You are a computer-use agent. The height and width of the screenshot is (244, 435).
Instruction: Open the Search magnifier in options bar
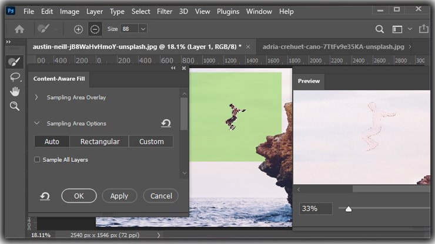[x=380, y=29]
